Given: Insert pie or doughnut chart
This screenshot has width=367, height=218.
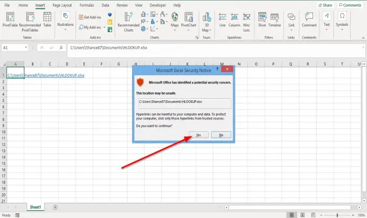Looking at the screenshot, I should 144,29.
